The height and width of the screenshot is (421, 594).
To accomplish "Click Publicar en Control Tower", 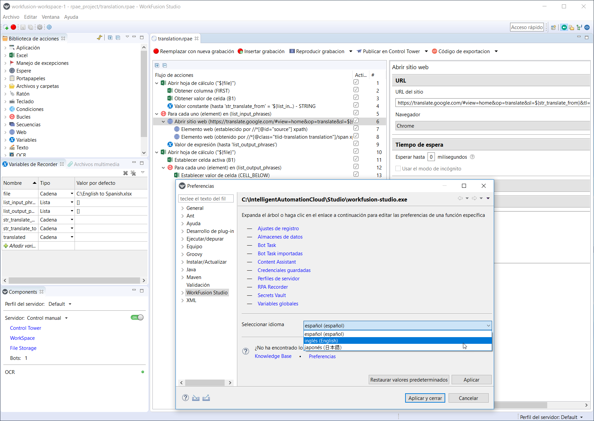I will coord(388,51).
